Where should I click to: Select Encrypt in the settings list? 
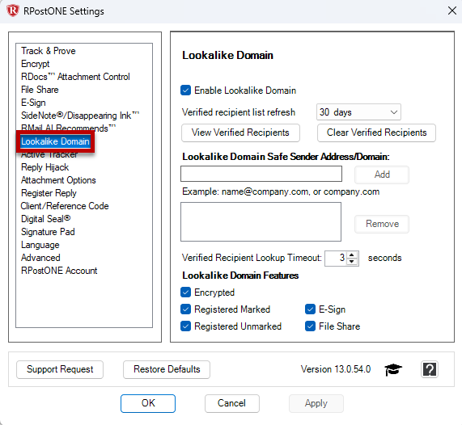tap(36, 64)
